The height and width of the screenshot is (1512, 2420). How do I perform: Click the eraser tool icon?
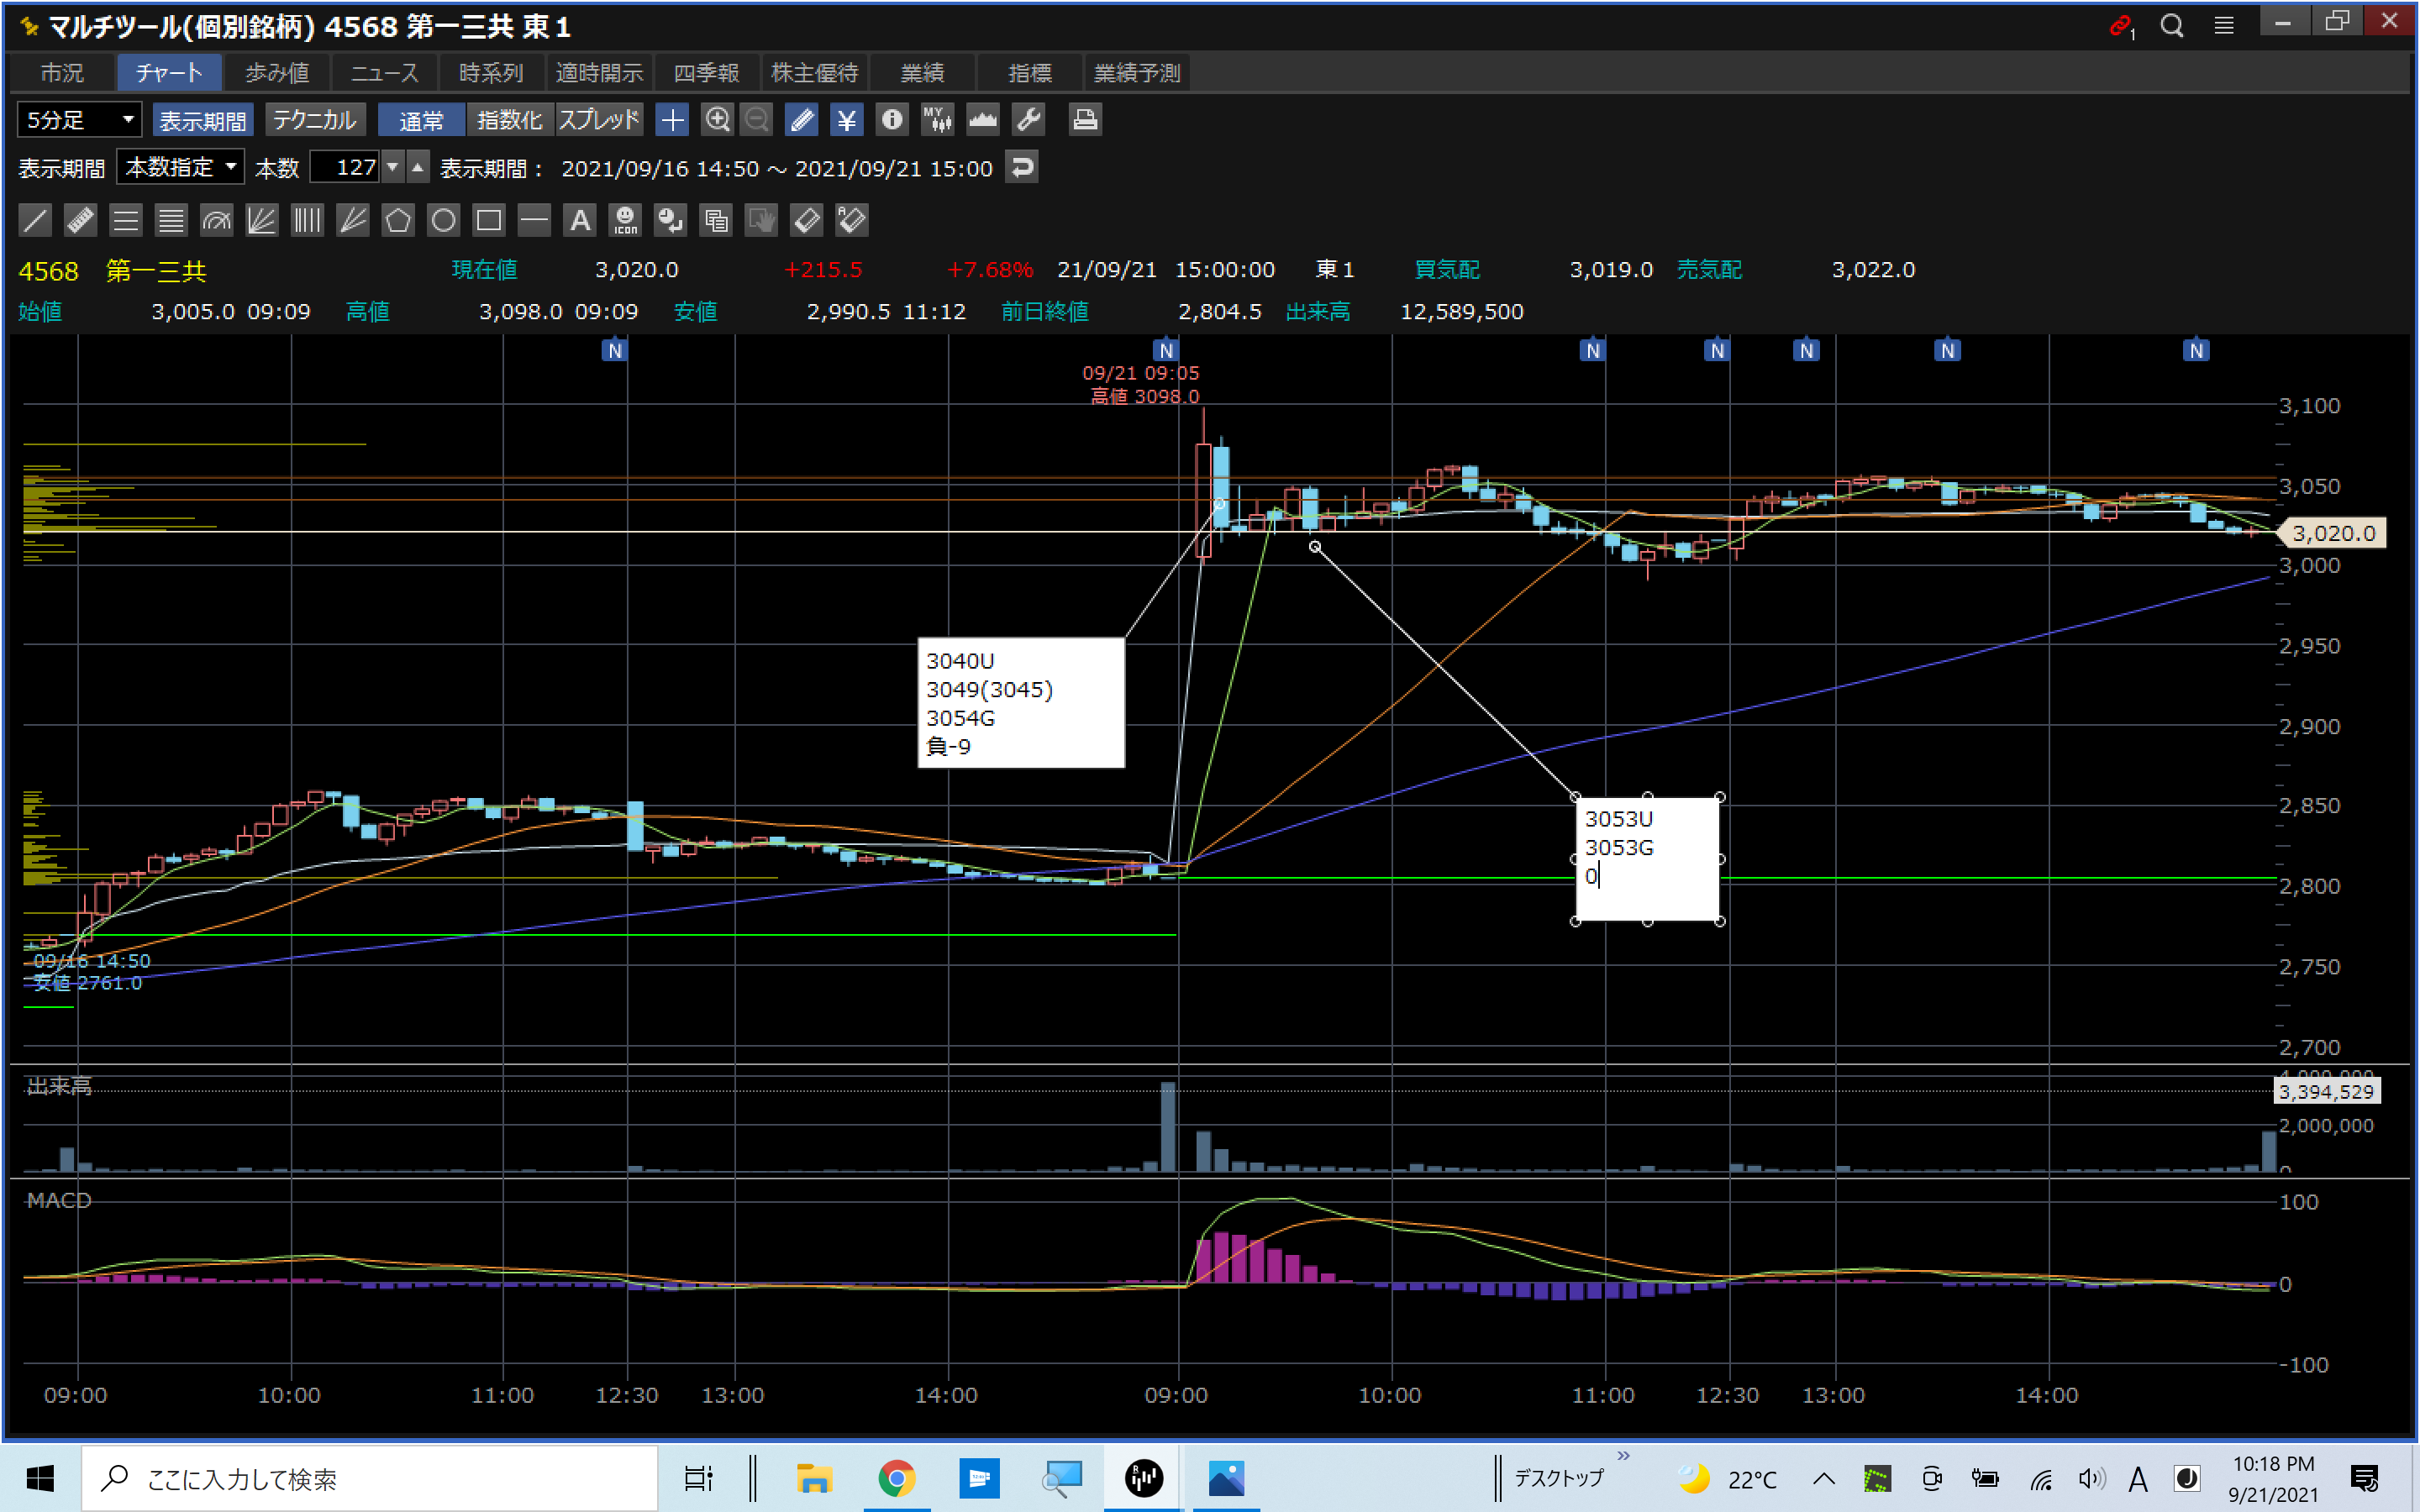(x=806, y=220)
